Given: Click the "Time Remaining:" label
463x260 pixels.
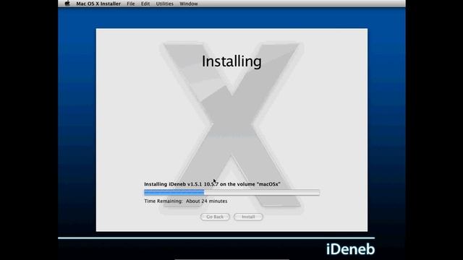Looking at the screenshot, I should click(x=163, y=201).
